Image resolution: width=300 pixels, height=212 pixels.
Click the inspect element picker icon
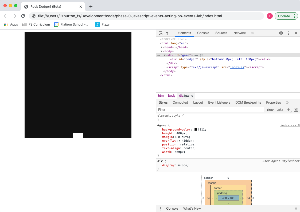(161, 33)
